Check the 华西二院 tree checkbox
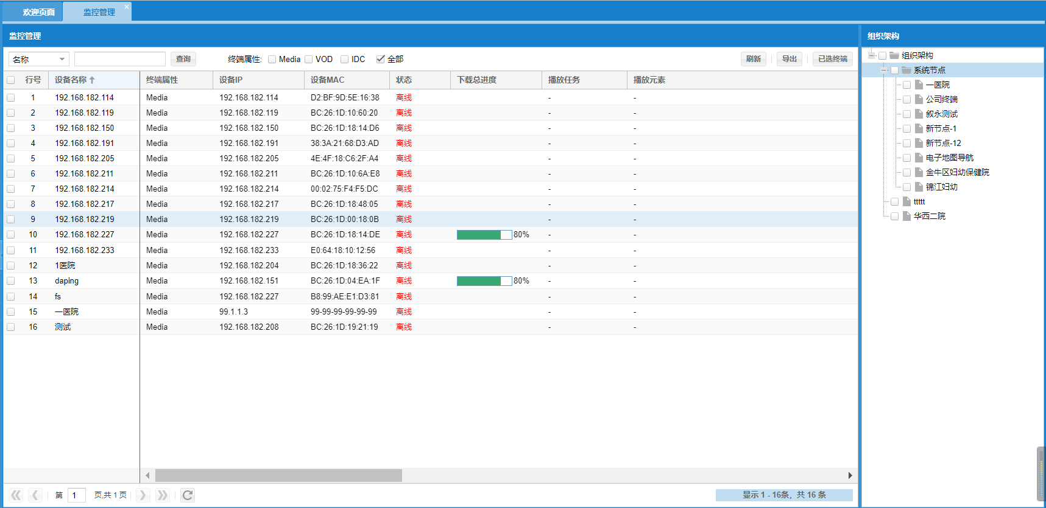 pyautogui.click(x=894, y=216)
